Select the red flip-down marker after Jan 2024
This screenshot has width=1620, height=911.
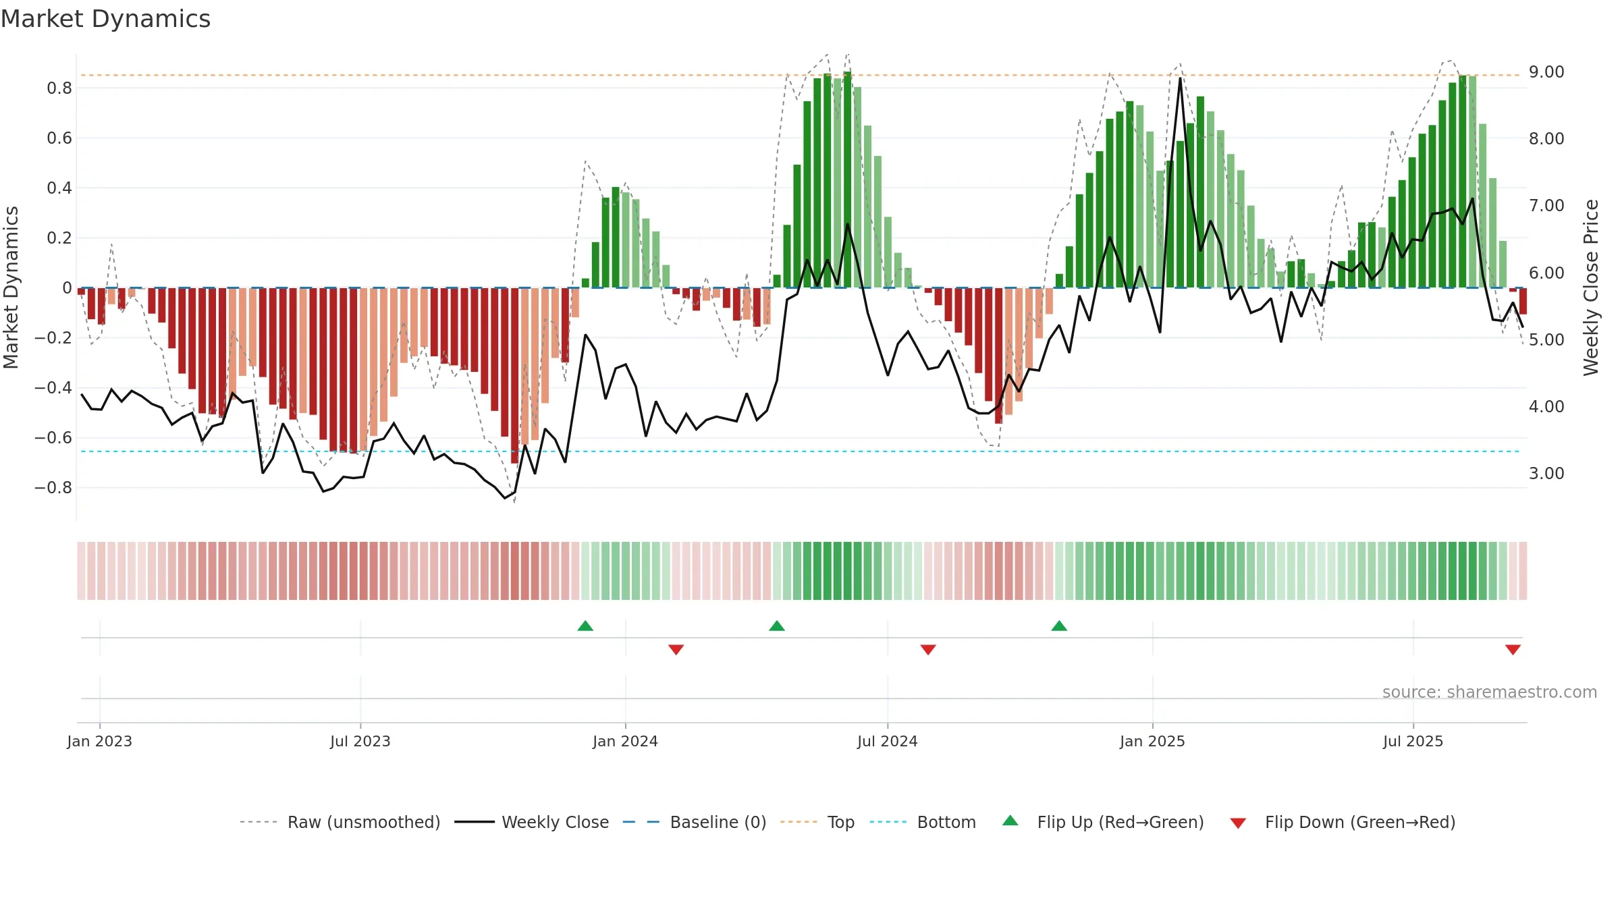click(x=676, y=649)
